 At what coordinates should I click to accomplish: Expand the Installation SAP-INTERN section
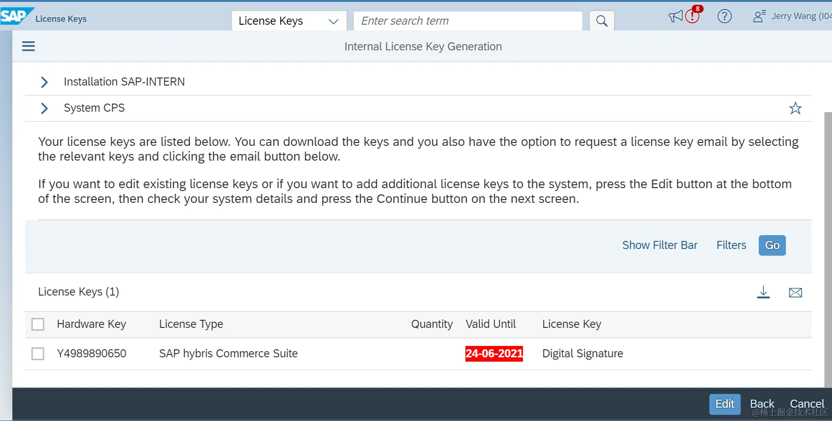pos(44,82)
